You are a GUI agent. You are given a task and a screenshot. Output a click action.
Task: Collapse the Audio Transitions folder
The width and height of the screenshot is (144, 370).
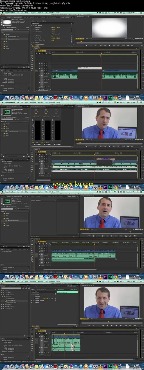pos(1,295)
